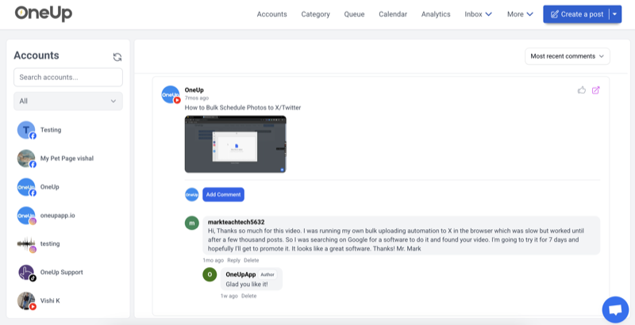Open the Analytics page
The image size is (635, 325).
coord(436,14)
